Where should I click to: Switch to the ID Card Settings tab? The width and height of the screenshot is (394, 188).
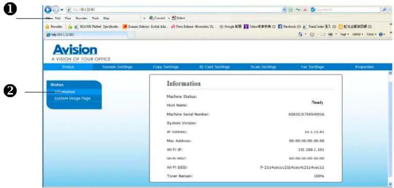(x=215, y=67)
